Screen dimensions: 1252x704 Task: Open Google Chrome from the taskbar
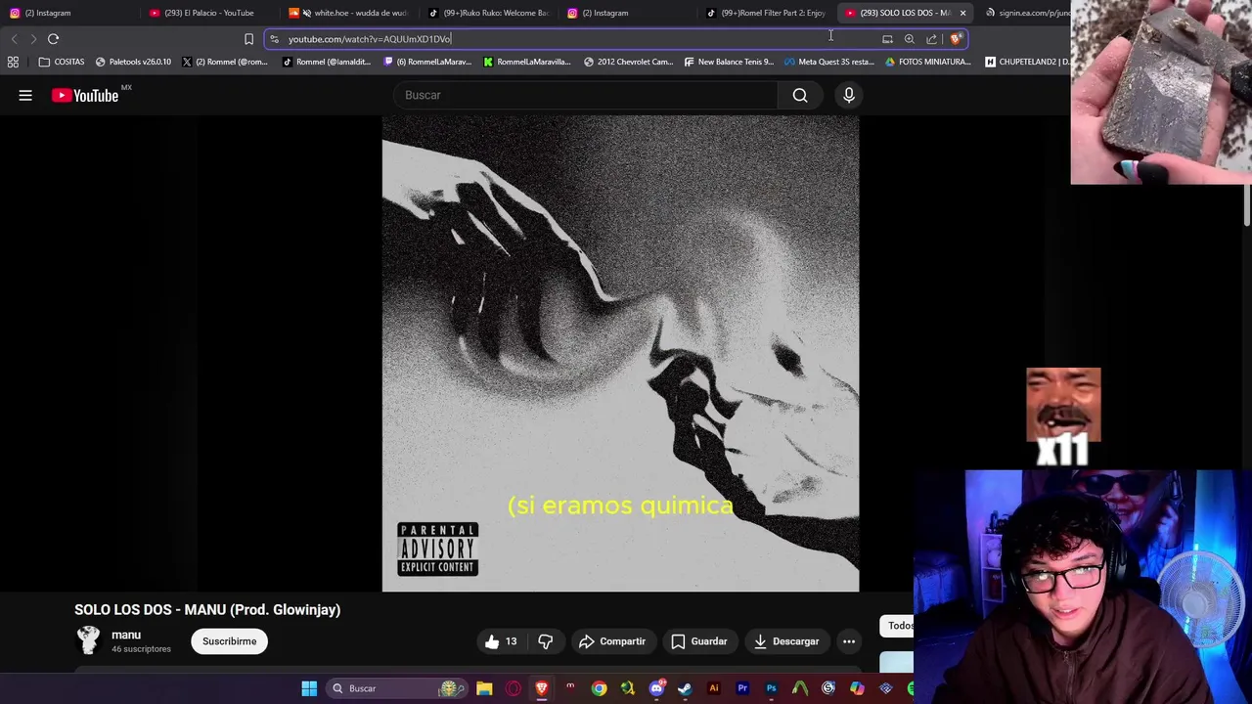(599, 688)
